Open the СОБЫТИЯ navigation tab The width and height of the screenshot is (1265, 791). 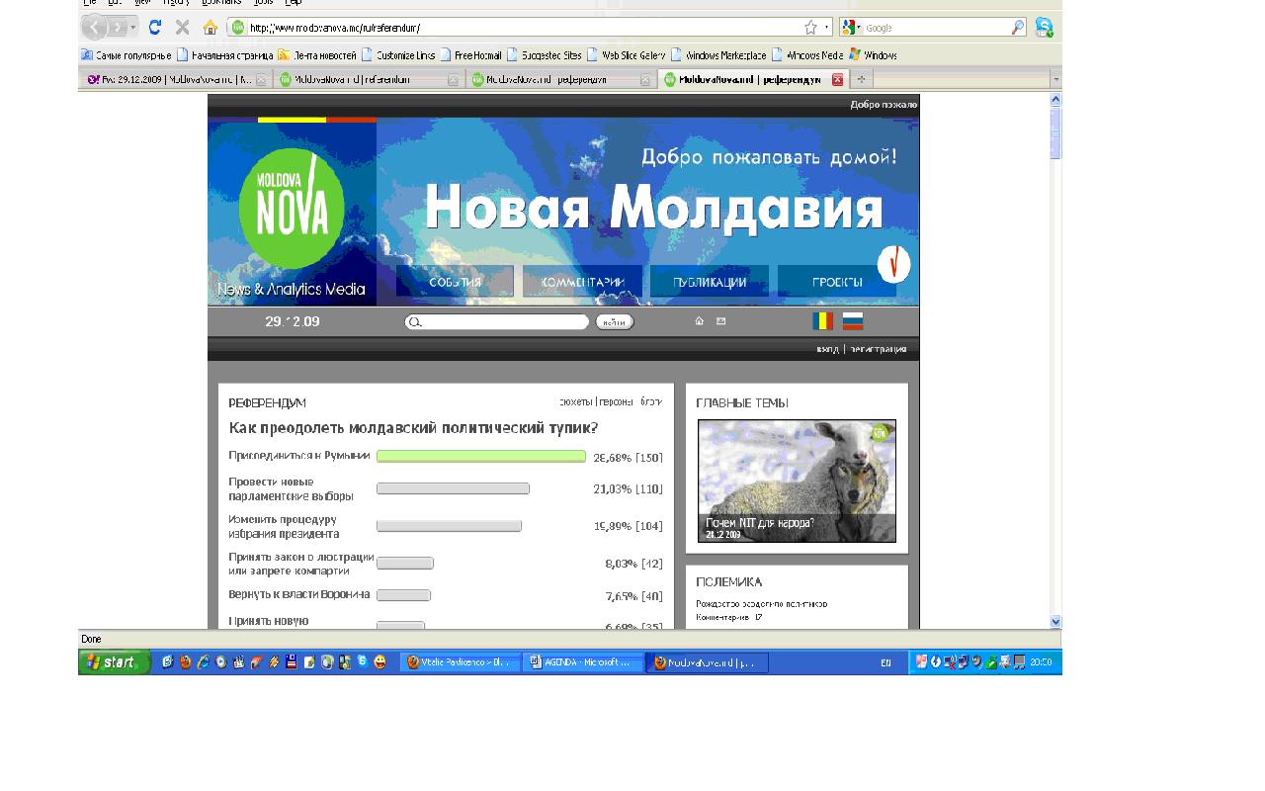click(455, 282)
